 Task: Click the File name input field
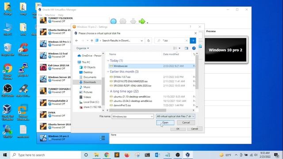tap(131, 117)
